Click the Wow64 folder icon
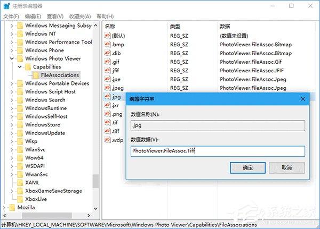 point(20,158)
